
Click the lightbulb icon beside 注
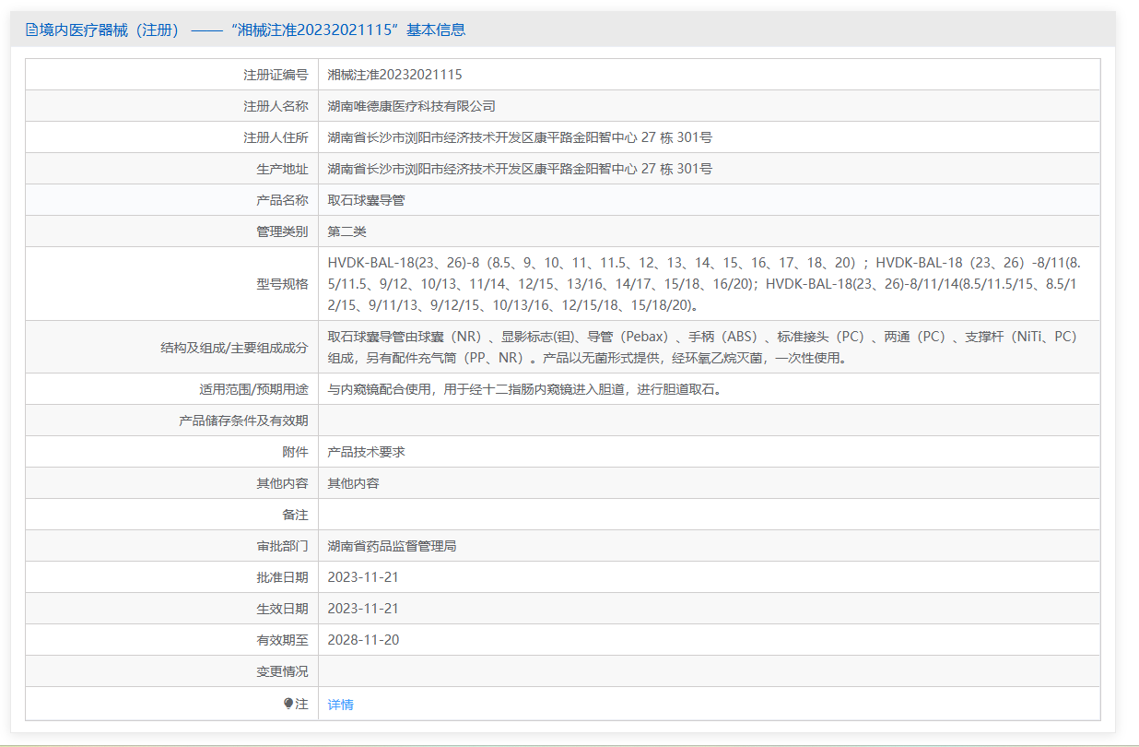[288, 704]
